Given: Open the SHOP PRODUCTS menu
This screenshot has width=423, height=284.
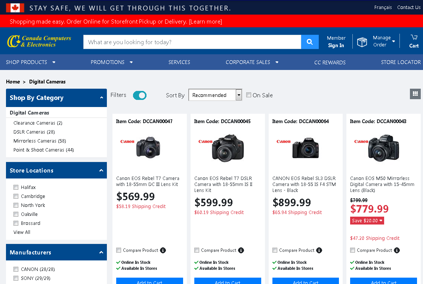Looking at the screenshot, I should tap(31, 62).
